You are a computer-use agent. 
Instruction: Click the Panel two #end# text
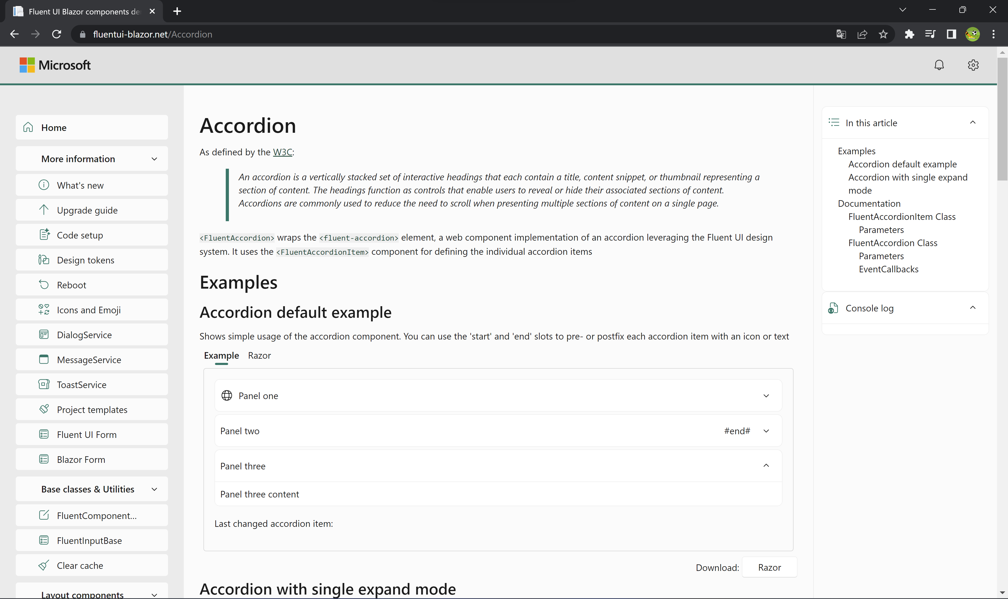coord(737,431)
